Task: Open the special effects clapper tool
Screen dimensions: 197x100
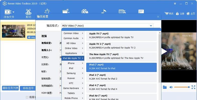Action: pos(66,11)
